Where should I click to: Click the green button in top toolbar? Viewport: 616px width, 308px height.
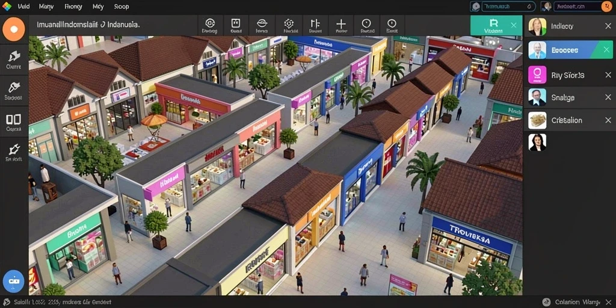pos(496,25)
